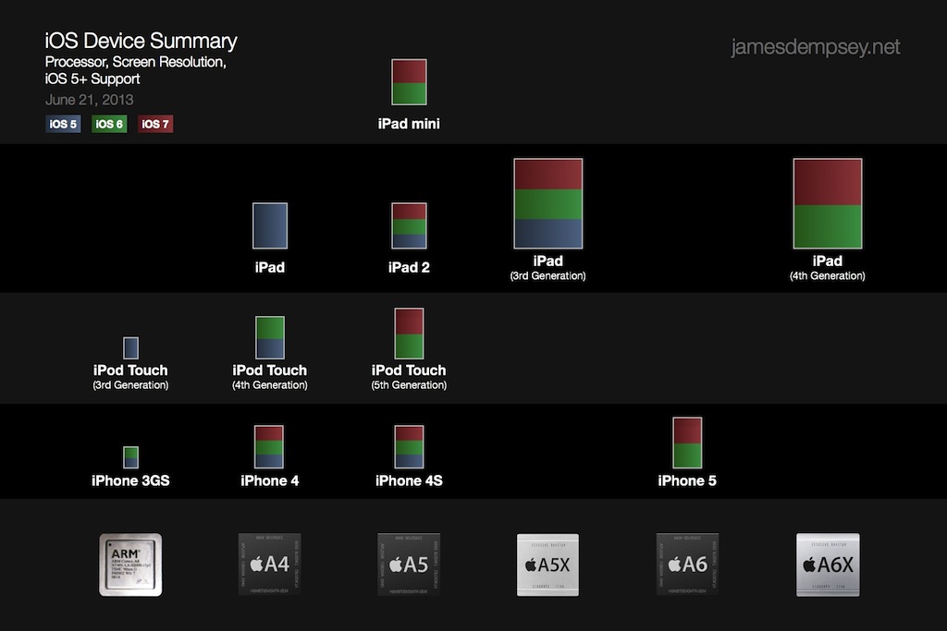Click the "iPhone 4" text label
Image resolution: width=947 pixels, height=631 pixels.
pos(269,480)
